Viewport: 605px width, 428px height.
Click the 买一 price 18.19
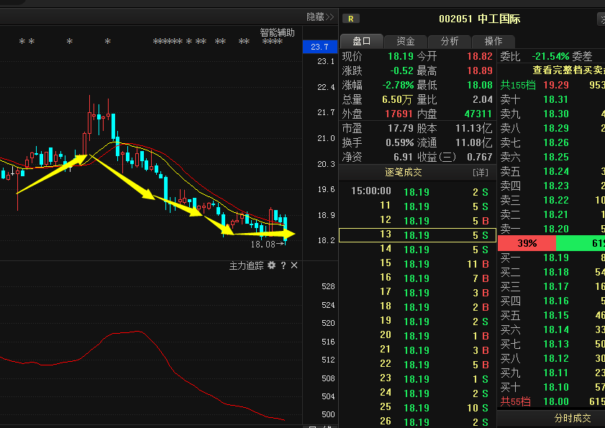coord(555,258)
